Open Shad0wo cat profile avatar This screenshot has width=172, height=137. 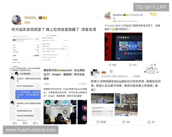[107, 16]
